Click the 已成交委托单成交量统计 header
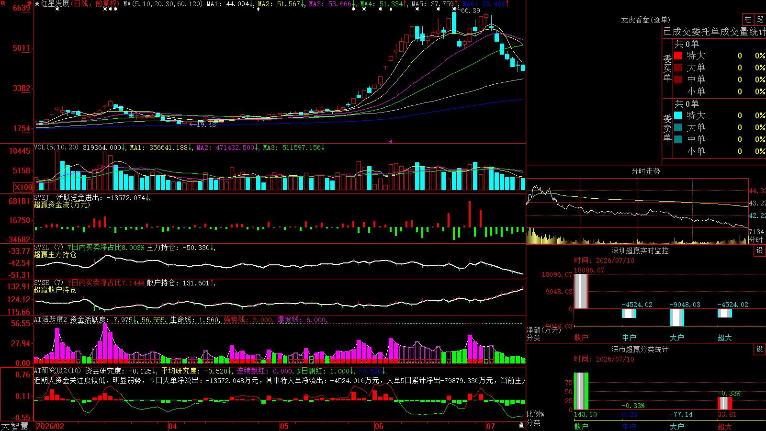The height and width of the screenshot is (431, 766). click(x=714, y=32)
